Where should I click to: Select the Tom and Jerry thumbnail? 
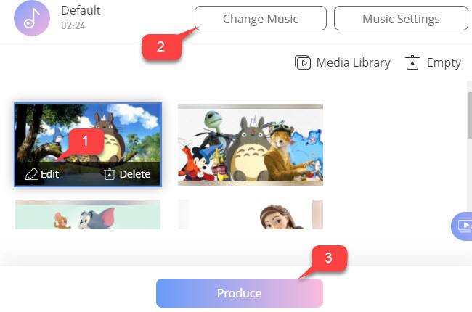(x=88, y=214)
